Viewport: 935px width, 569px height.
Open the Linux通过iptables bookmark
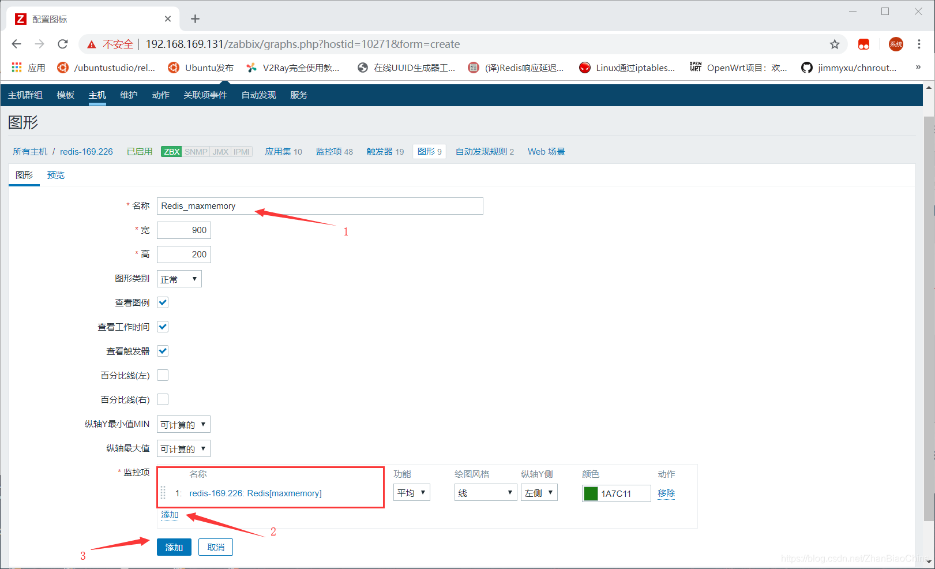pos(627,68)
